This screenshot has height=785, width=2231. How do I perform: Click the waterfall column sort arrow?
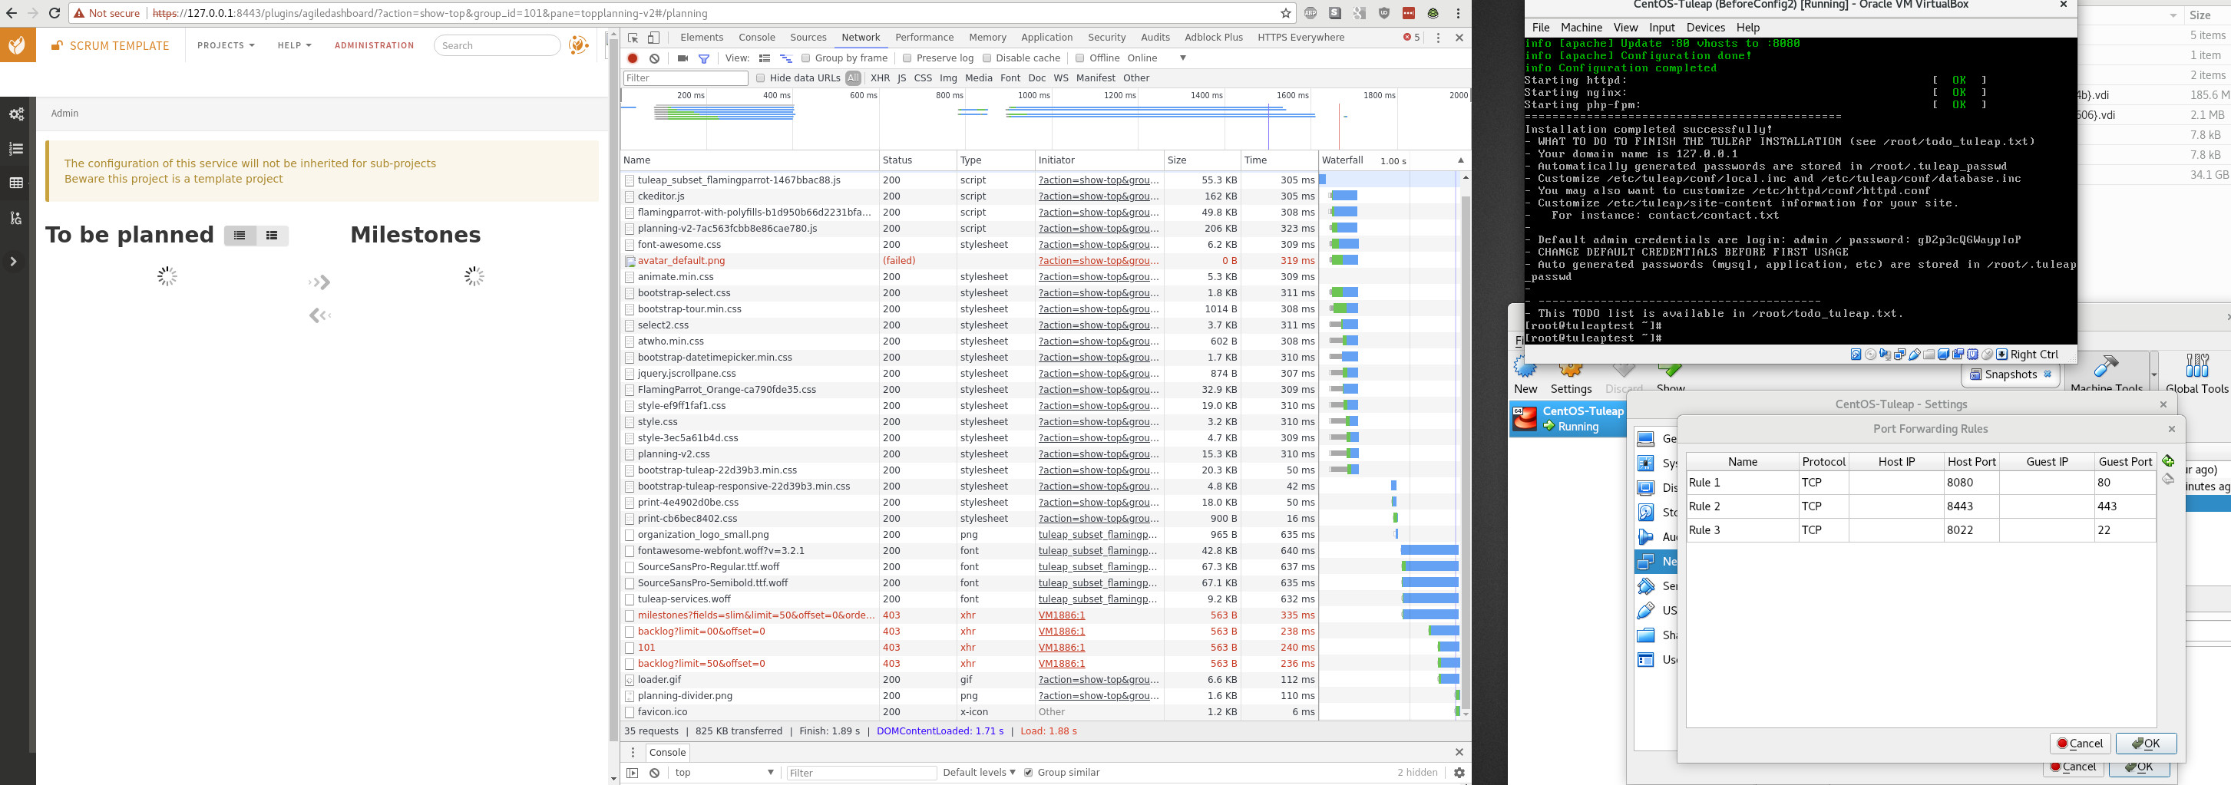pyautogui.click(x=1460, y=160)
